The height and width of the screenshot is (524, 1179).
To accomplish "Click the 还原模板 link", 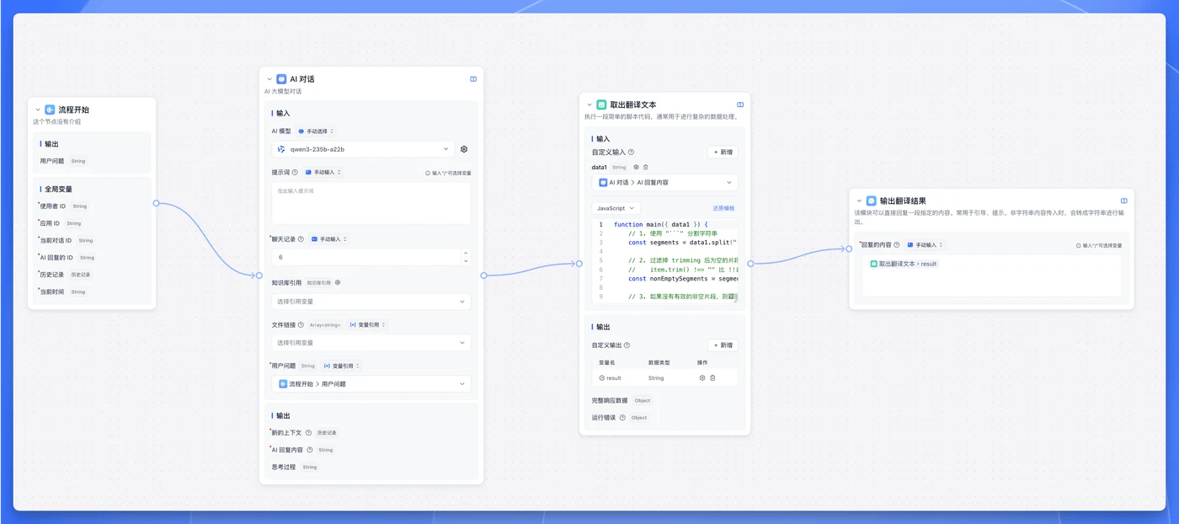I will (x=723, y=208).
